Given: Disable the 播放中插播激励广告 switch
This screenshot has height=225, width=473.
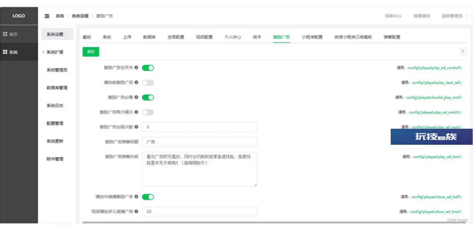Looking at the screenshot, I should [148, 197].
